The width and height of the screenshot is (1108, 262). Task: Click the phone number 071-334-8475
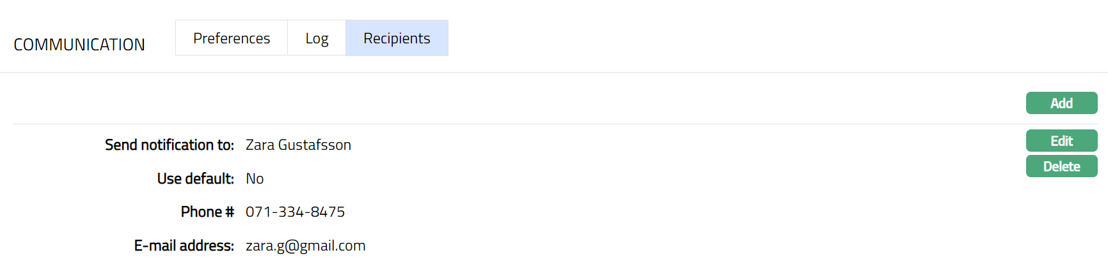pyautogui.click(x=295, y=212)
